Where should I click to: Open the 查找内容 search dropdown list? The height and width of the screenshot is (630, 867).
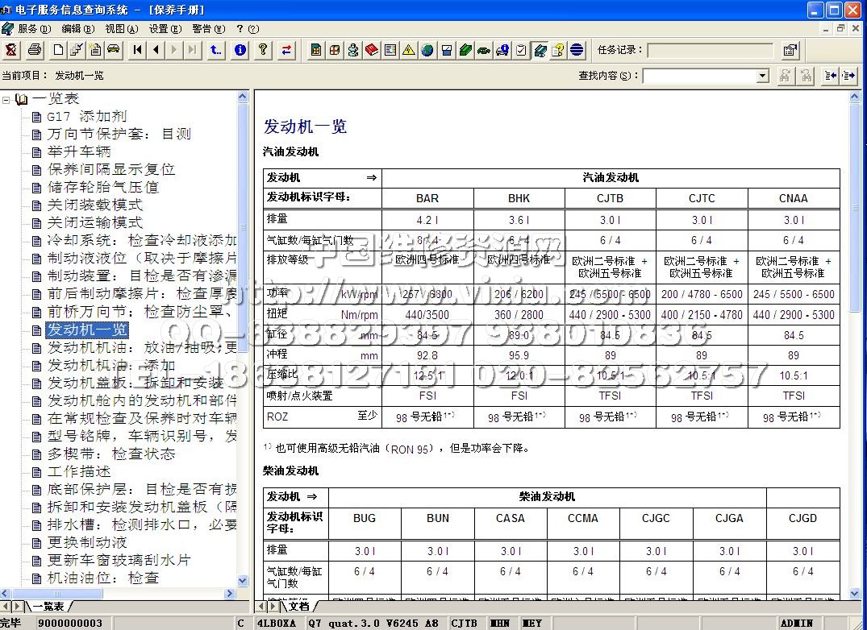pyautogui.click(x=762, y=76)
